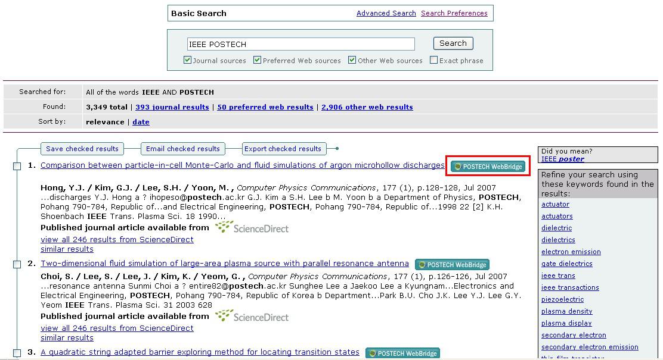This screenshot has height=360, width=663.
Task: Refine the search with keyword piezoelectric
Action: [562, 299]
